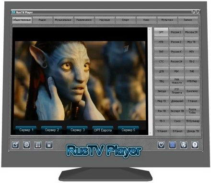Viewport: 211px width, 183px height.
Task: Open the ТНВ channel
Action: [192, 72]
